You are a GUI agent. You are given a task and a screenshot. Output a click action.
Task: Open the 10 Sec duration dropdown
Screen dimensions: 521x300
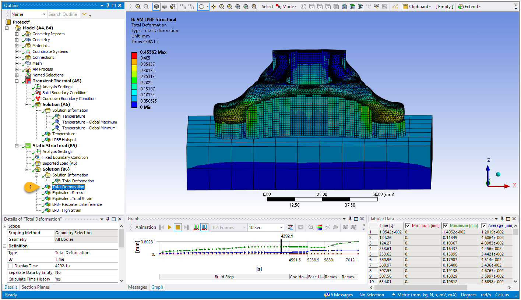(x=281, y=228)
